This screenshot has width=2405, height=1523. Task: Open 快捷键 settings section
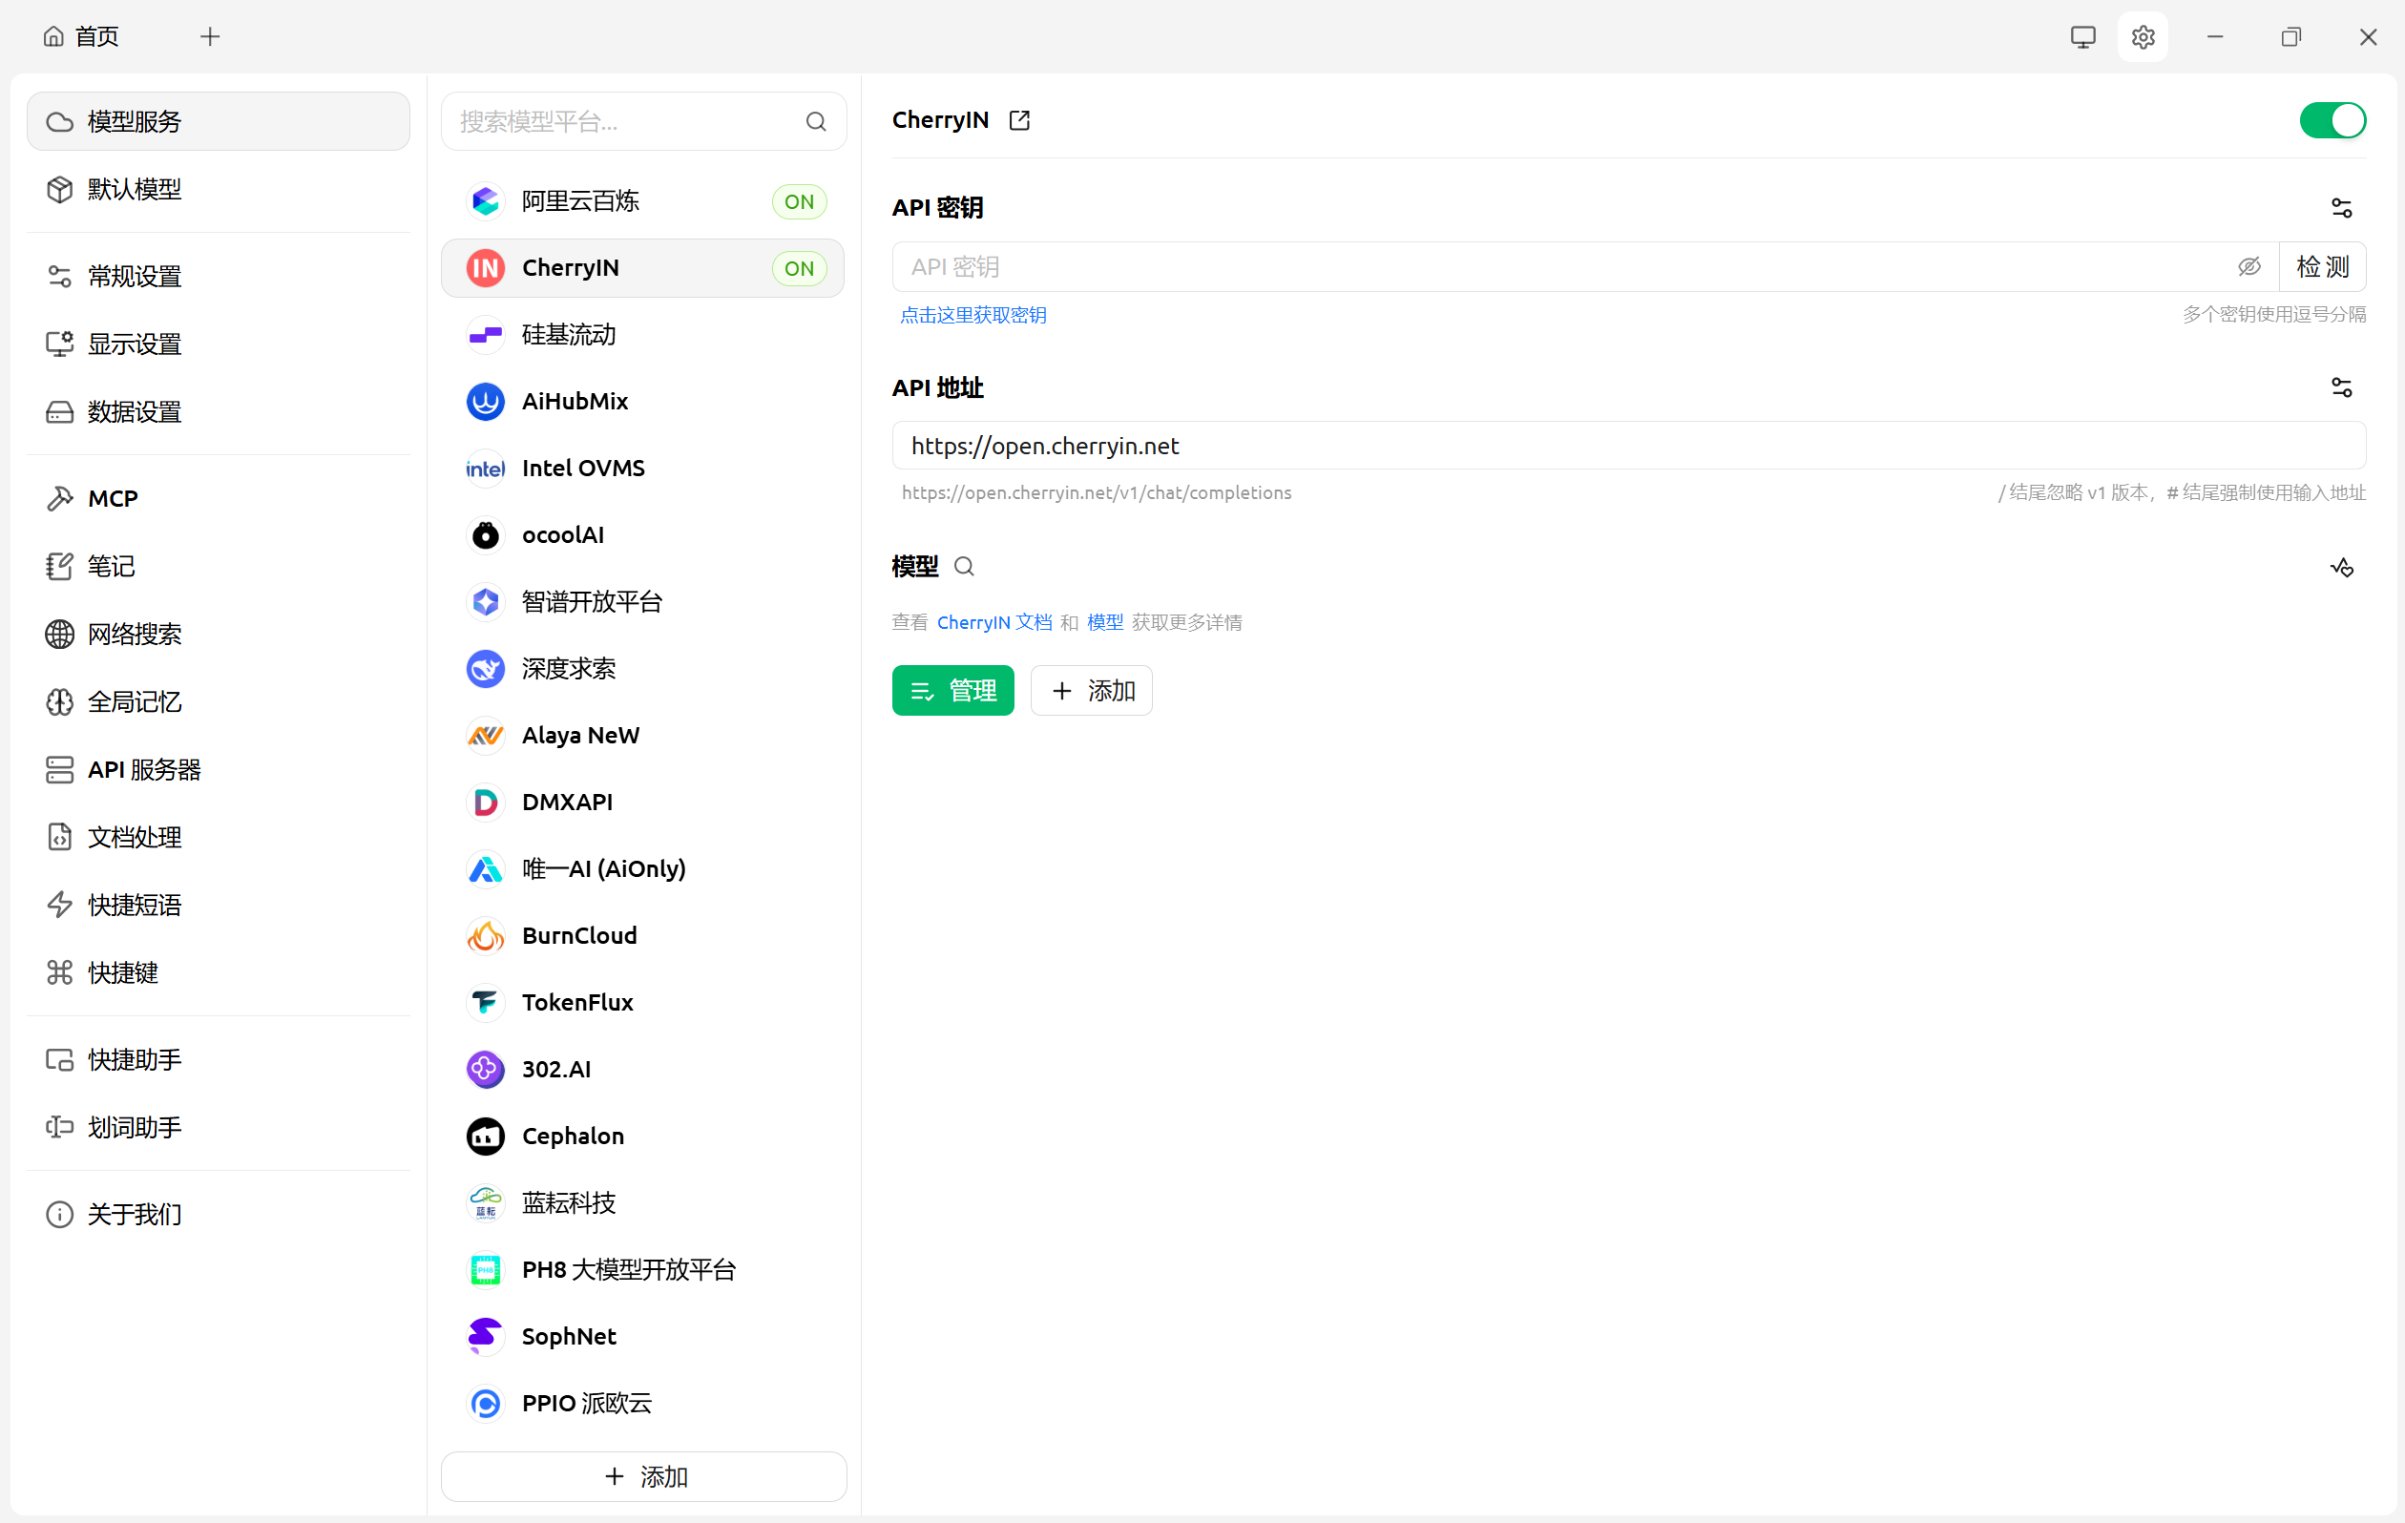pos(219,972)
